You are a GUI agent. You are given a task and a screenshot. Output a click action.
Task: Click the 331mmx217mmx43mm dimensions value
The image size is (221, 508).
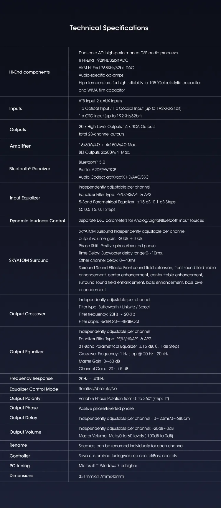pyautogui.click(x=101, y=476)
